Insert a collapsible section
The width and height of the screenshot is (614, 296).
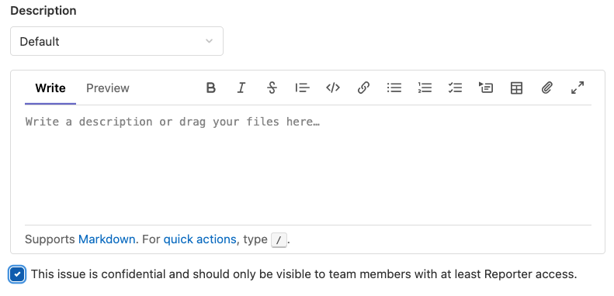[486, 88]
